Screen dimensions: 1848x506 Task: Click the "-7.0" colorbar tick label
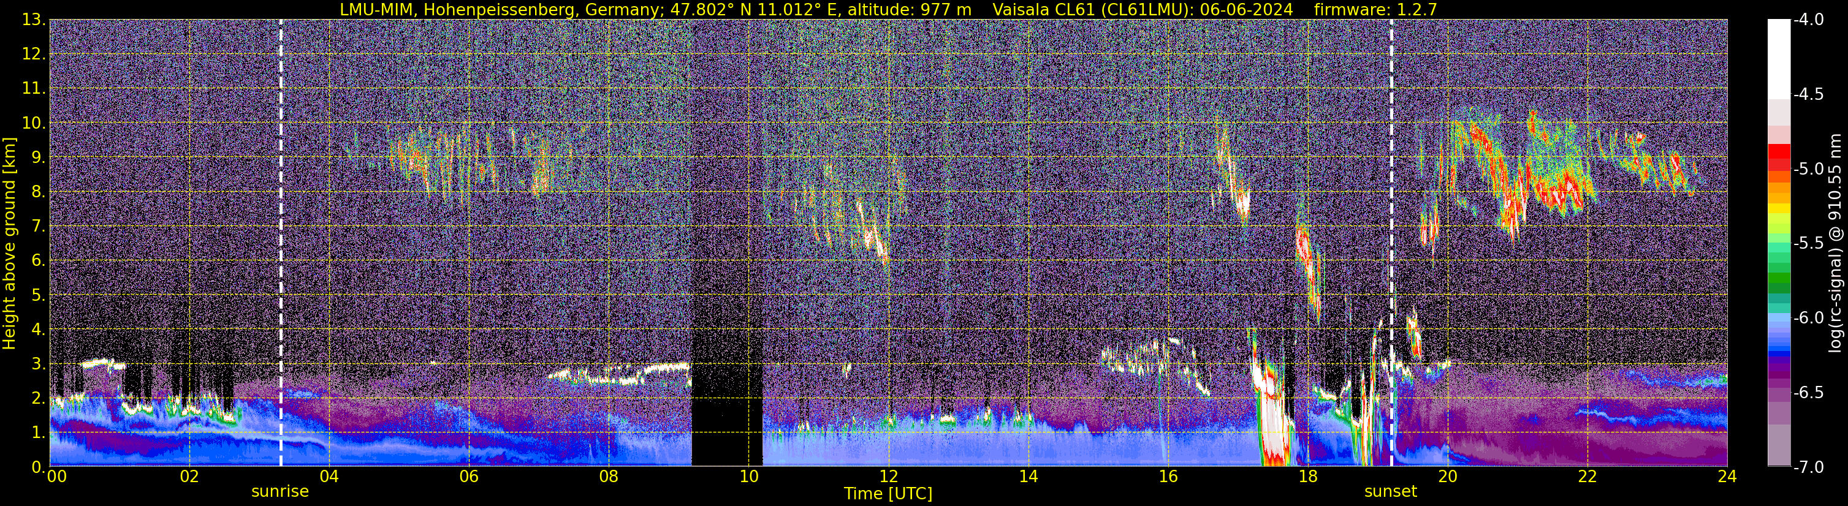pyautogui.click(x=1808, y=467)
